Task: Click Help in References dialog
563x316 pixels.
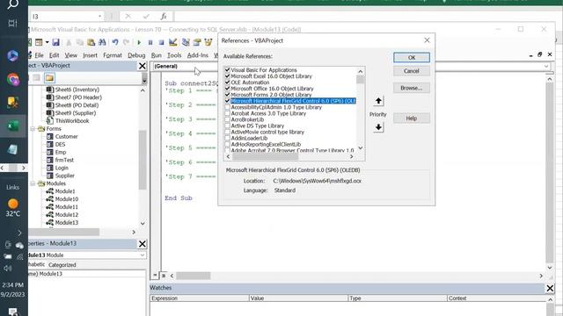Action: coord(412,118)
